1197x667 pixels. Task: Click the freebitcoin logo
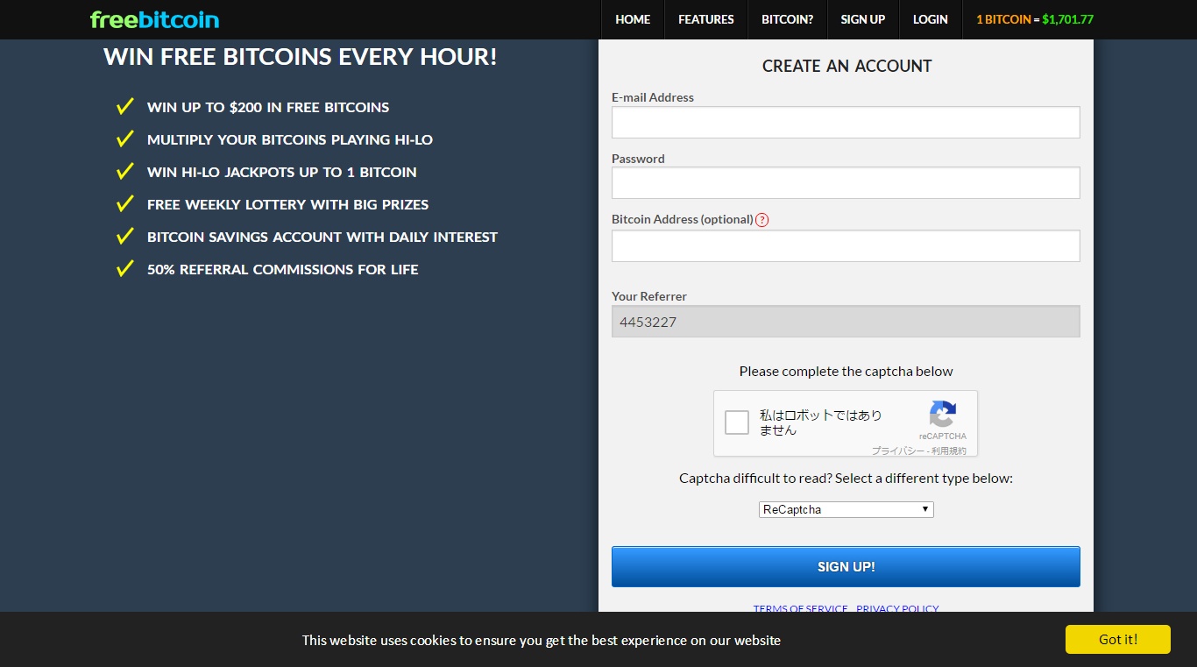[x=154, y=19]
